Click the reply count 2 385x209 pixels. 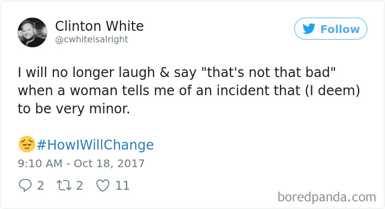(41, 186)
